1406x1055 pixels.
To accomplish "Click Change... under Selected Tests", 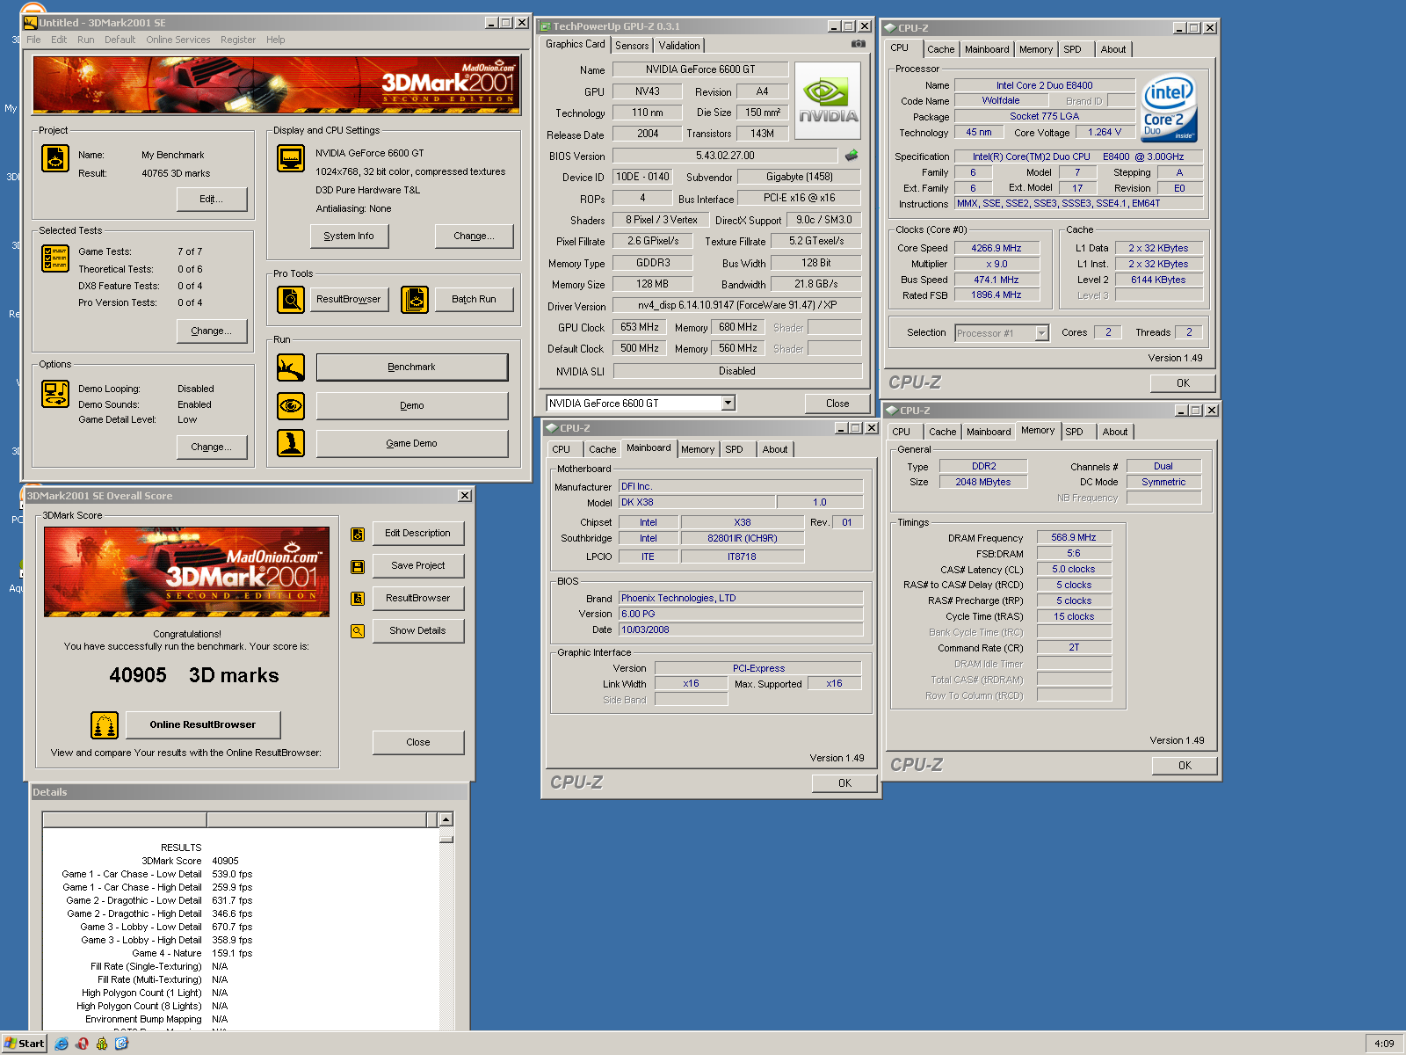I will pyautogui.click(x=211, y=331).
